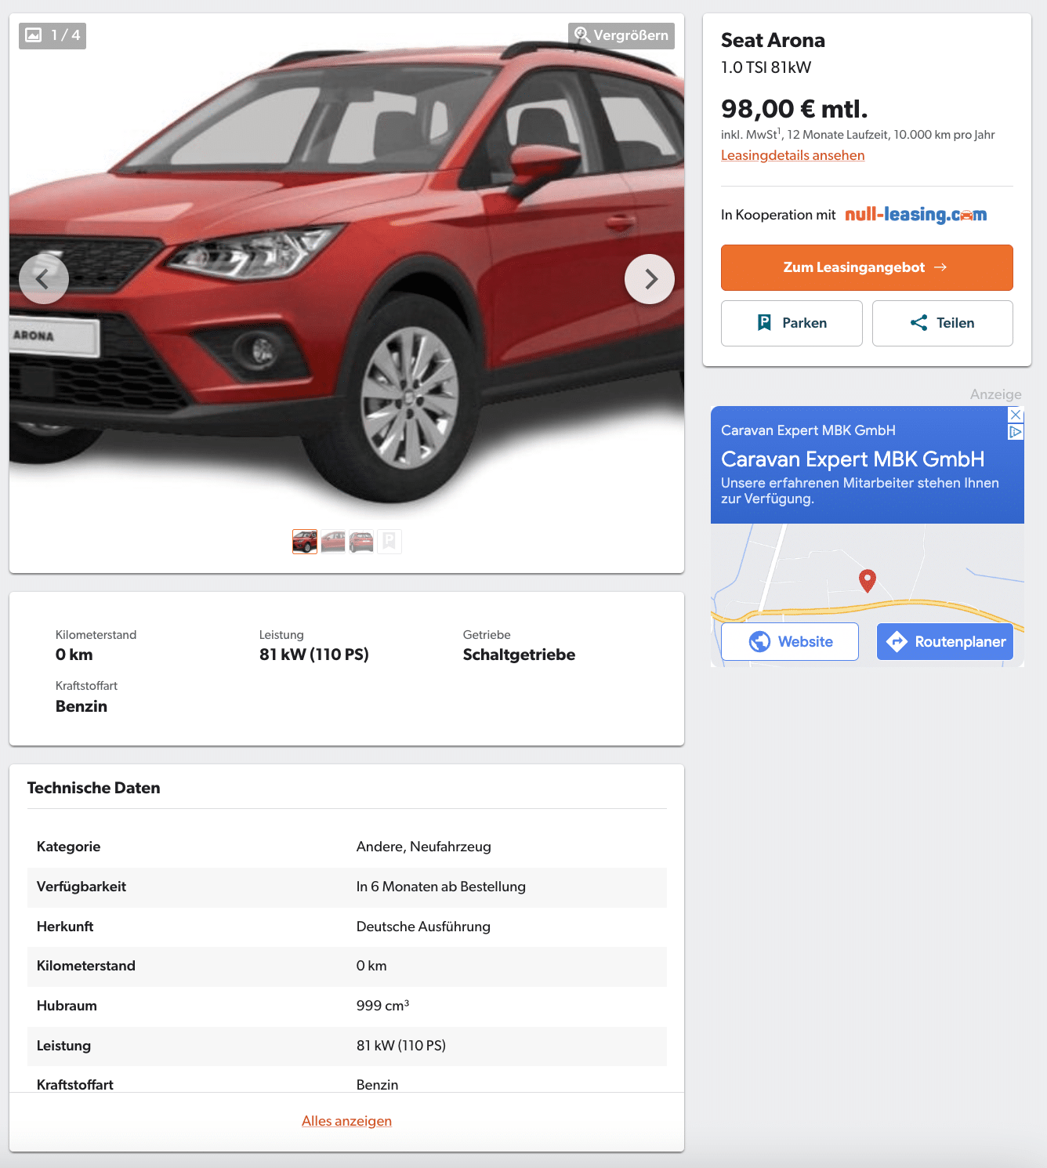Open the AdChoices info triangle icon
The image size is (1047, 1168).
[x=1016, y=432]
